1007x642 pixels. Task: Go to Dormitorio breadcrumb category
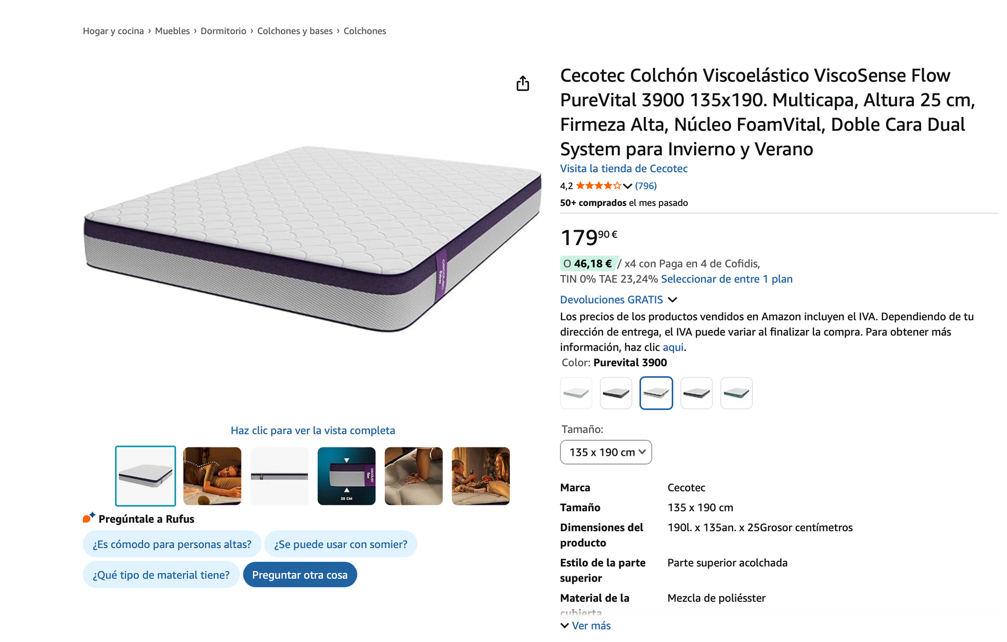coord(223,31)
